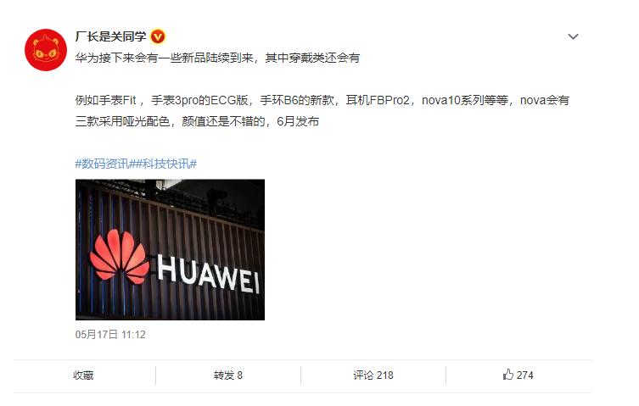The image size is (639, 406).
Task: Open 厂长是关同学 user profile
Action: click(110, 36)
